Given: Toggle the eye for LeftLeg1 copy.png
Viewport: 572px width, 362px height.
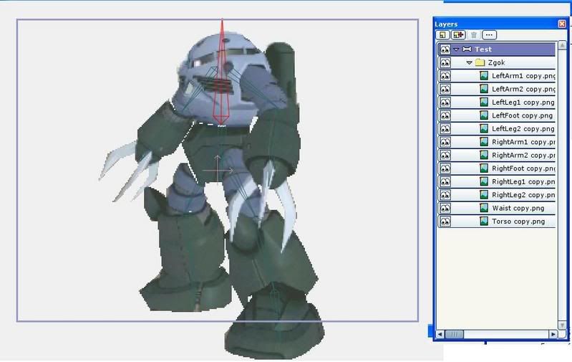Looking at the screenshot, I should pos(445,103).
